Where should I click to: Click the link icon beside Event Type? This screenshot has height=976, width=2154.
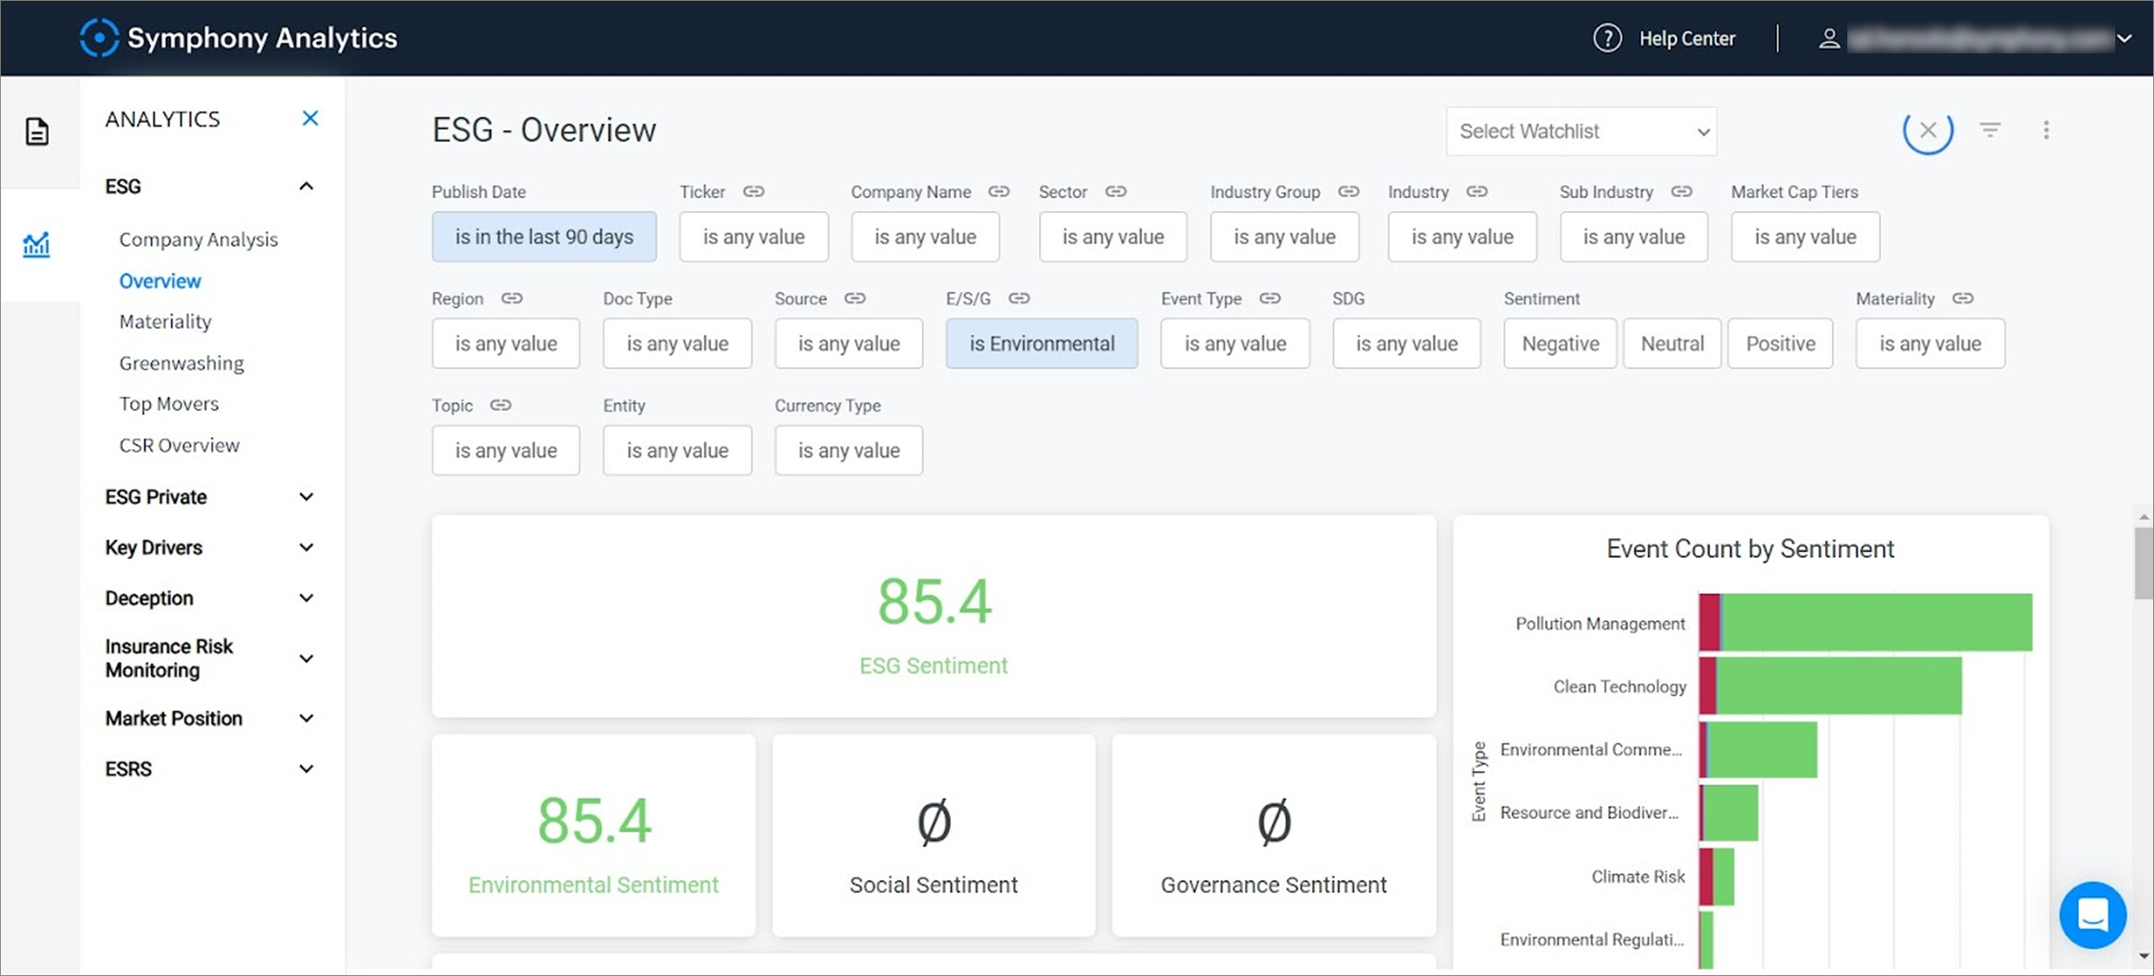[1270, 298]
